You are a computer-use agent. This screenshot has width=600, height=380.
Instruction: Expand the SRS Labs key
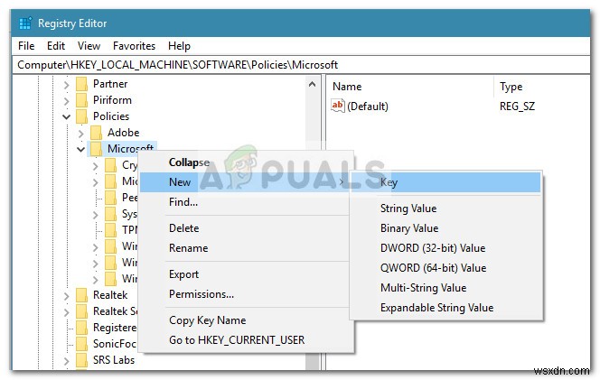coord(66,361)
